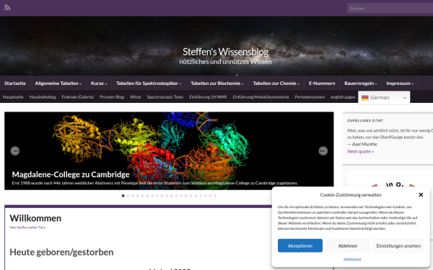
Task: Advance slider with right arrow
Action: [323, 151]
